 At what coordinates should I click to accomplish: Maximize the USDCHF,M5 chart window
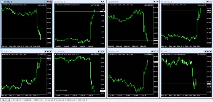click(x=48, y=2)
